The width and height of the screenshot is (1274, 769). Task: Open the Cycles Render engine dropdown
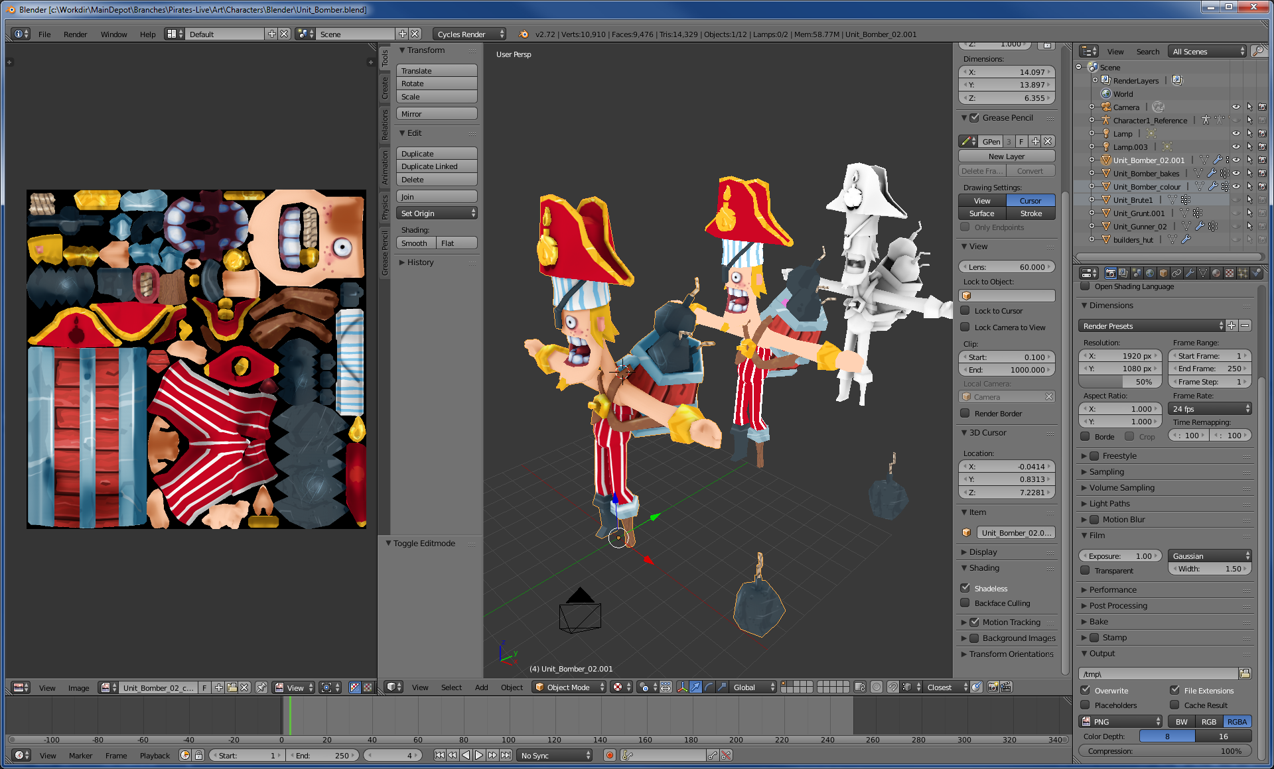470,34
